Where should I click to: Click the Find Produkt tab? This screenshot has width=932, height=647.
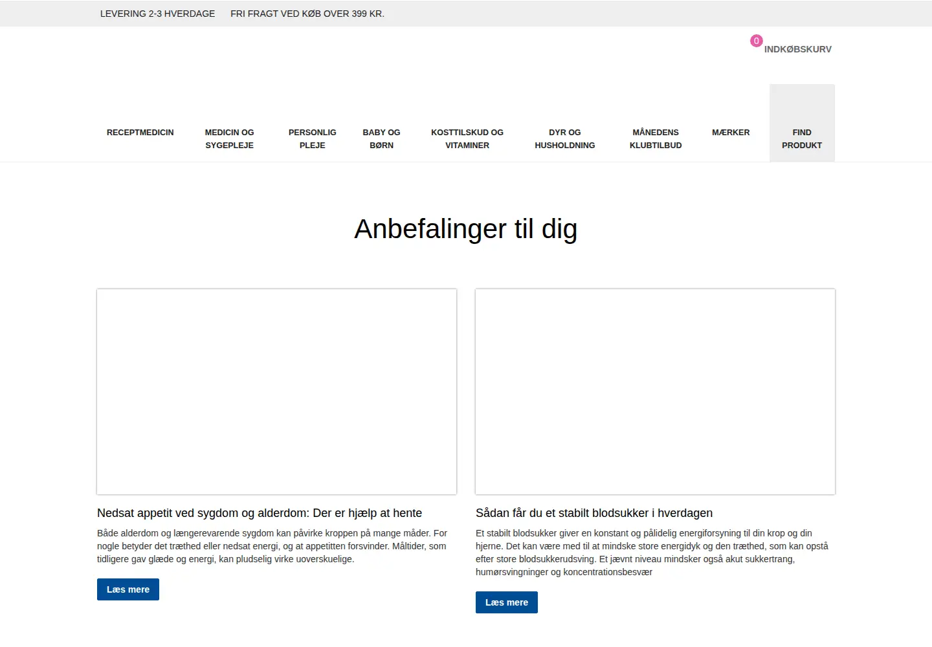pyautogui.click(x=802, y=123)
